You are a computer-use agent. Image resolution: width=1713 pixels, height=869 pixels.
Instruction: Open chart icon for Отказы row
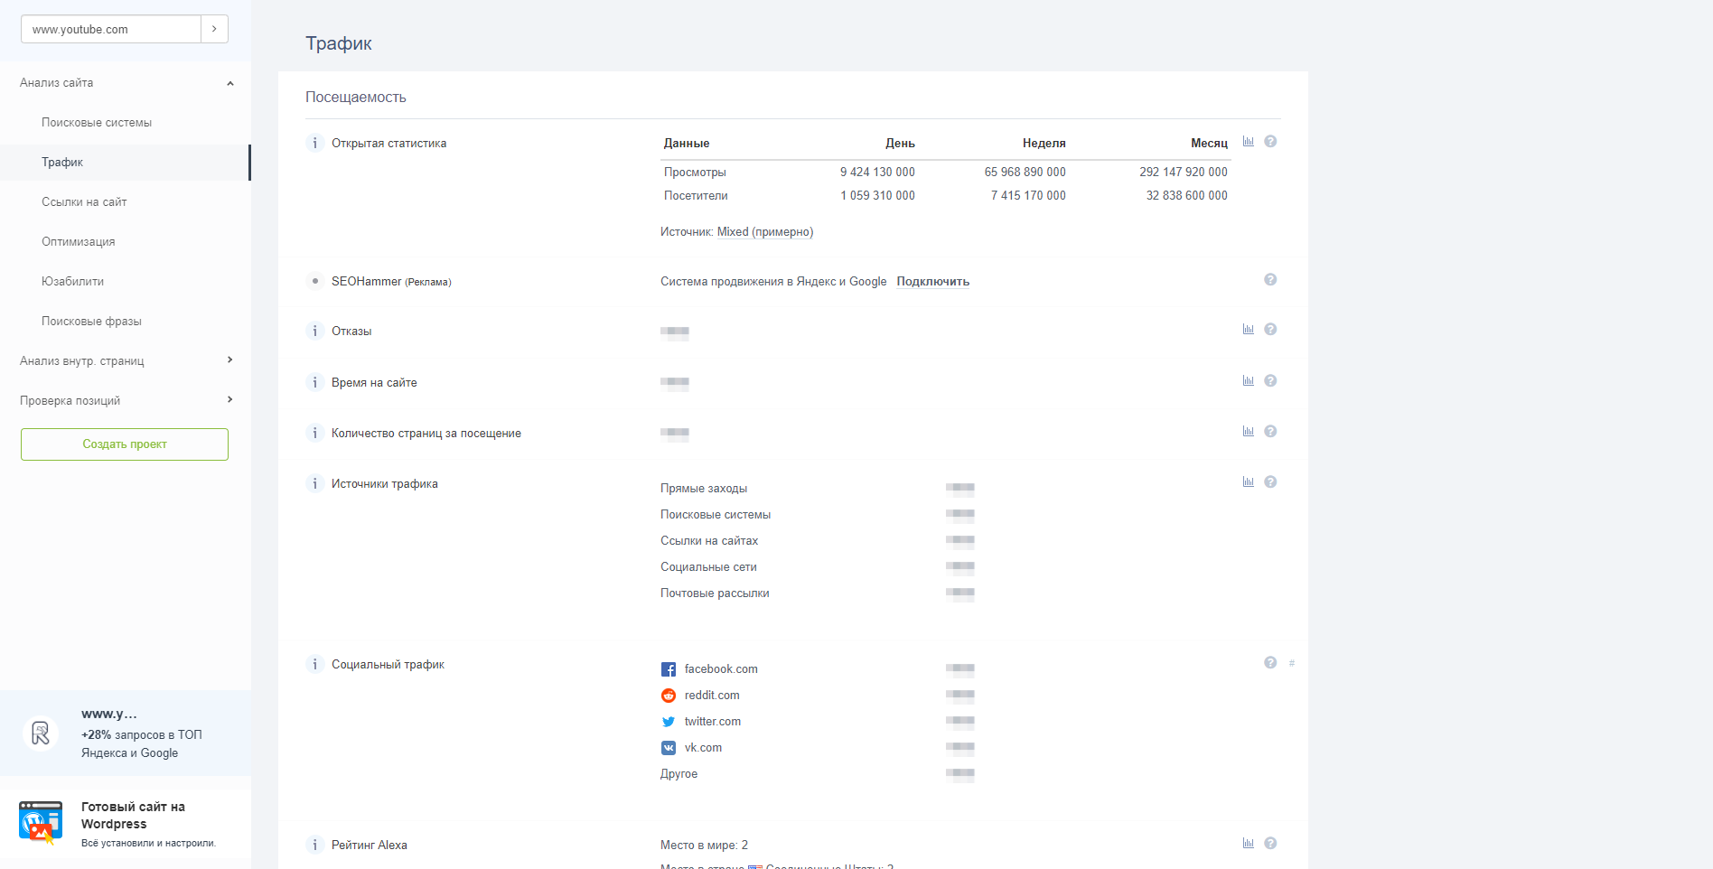click(x=1248, y=330)
